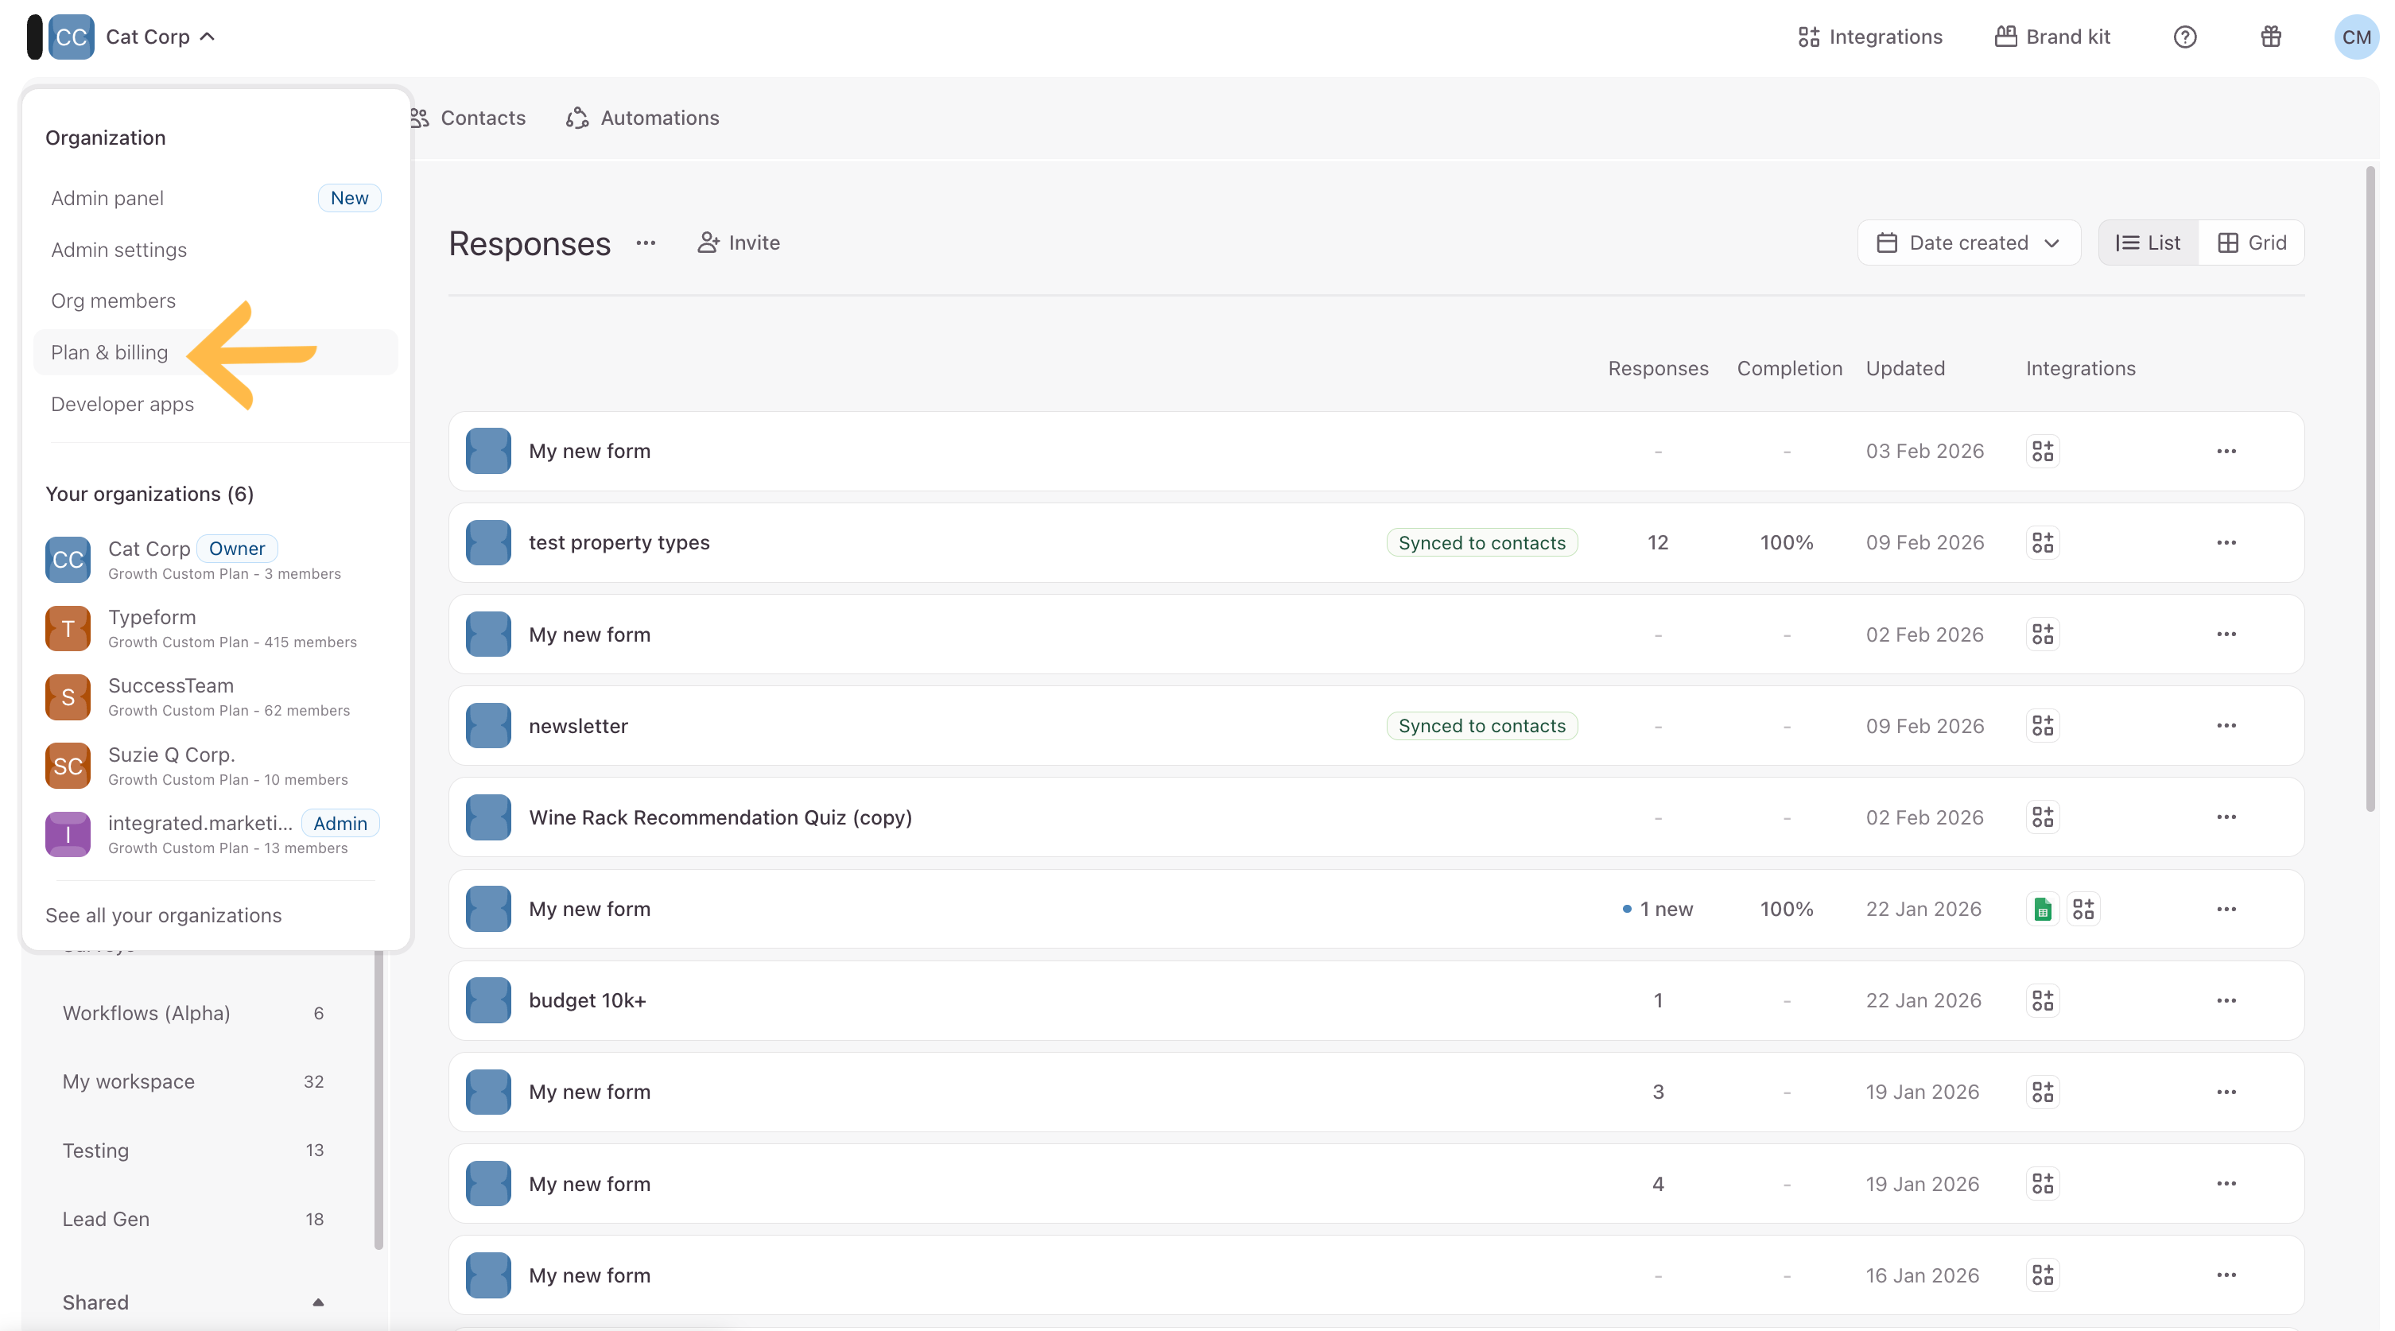Open the Date created sort dropdown
Viewport: 2395px width, 1331px height.
1967,243
